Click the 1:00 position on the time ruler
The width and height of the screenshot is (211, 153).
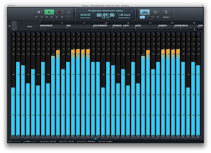tap(106, 23)
